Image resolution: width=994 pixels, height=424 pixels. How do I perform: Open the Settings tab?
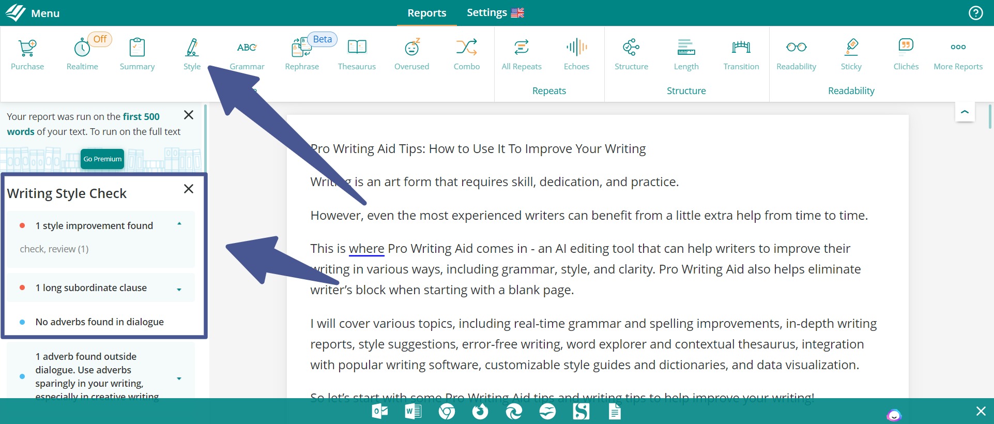pos(486,13)
